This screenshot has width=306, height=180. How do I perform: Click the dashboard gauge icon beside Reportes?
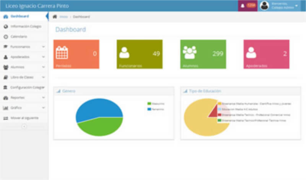pos(6,98)
